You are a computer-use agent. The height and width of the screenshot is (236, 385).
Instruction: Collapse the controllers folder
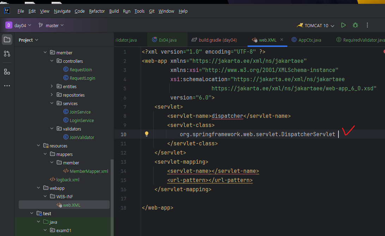(52, 61)
